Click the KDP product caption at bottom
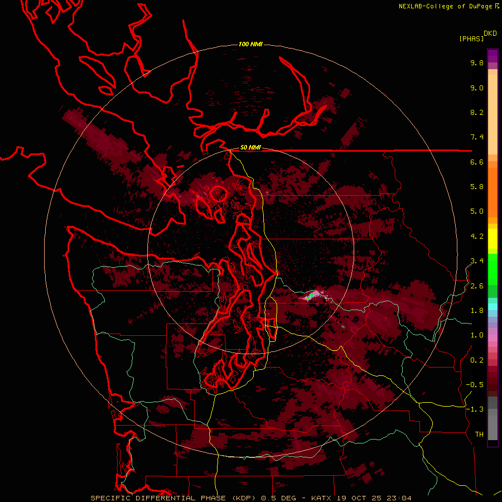This screenshot has height=502, width=502. point(251,498)
